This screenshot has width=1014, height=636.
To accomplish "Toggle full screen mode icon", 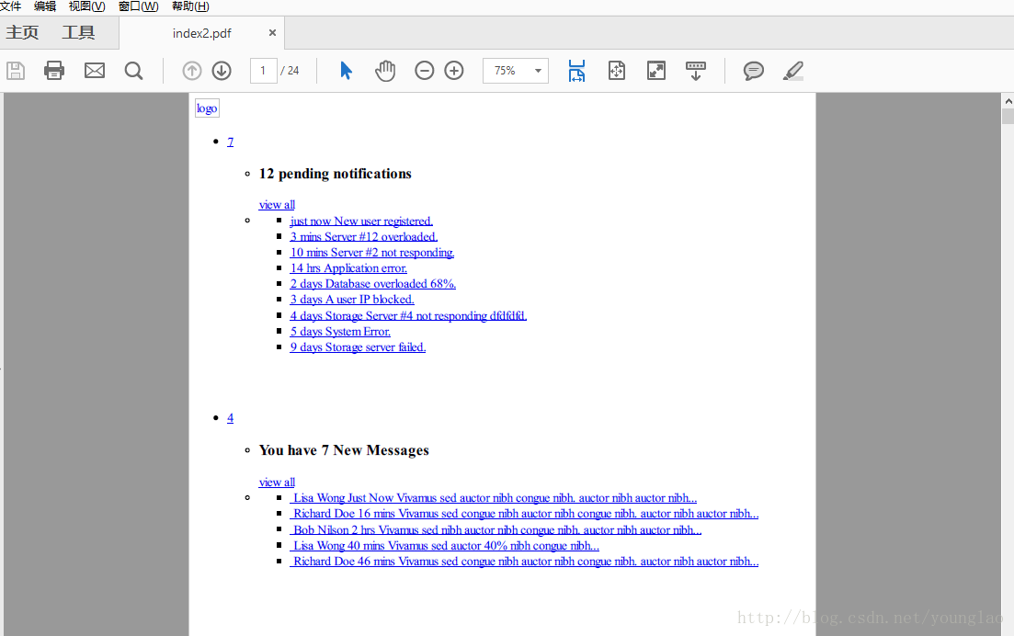I will (656, 71).
